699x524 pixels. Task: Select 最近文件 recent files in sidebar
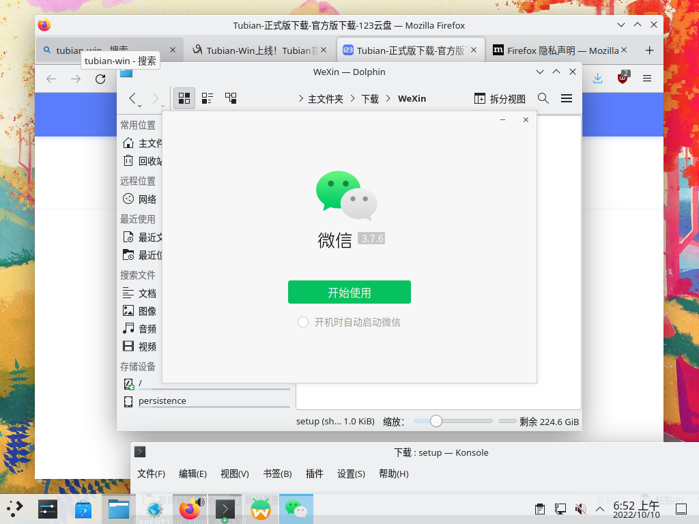pyautogui.click(x=142, y=237)
